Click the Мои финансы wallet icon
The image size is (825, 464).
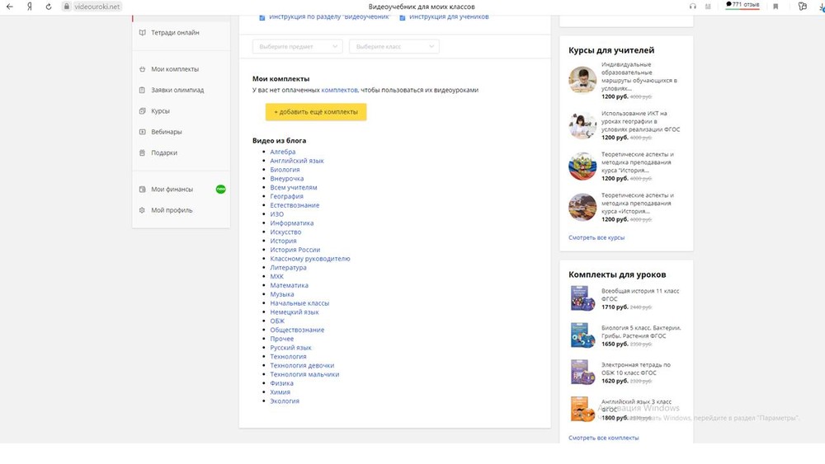143,190
